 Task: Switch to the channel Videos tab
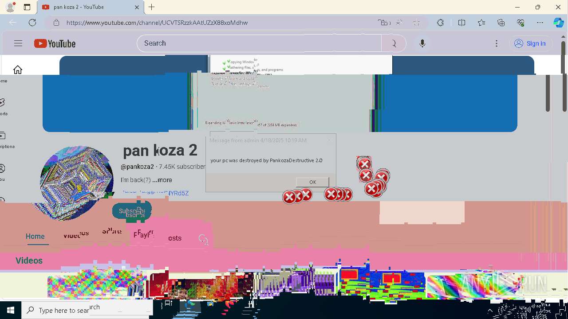click(x=76, y=234)
